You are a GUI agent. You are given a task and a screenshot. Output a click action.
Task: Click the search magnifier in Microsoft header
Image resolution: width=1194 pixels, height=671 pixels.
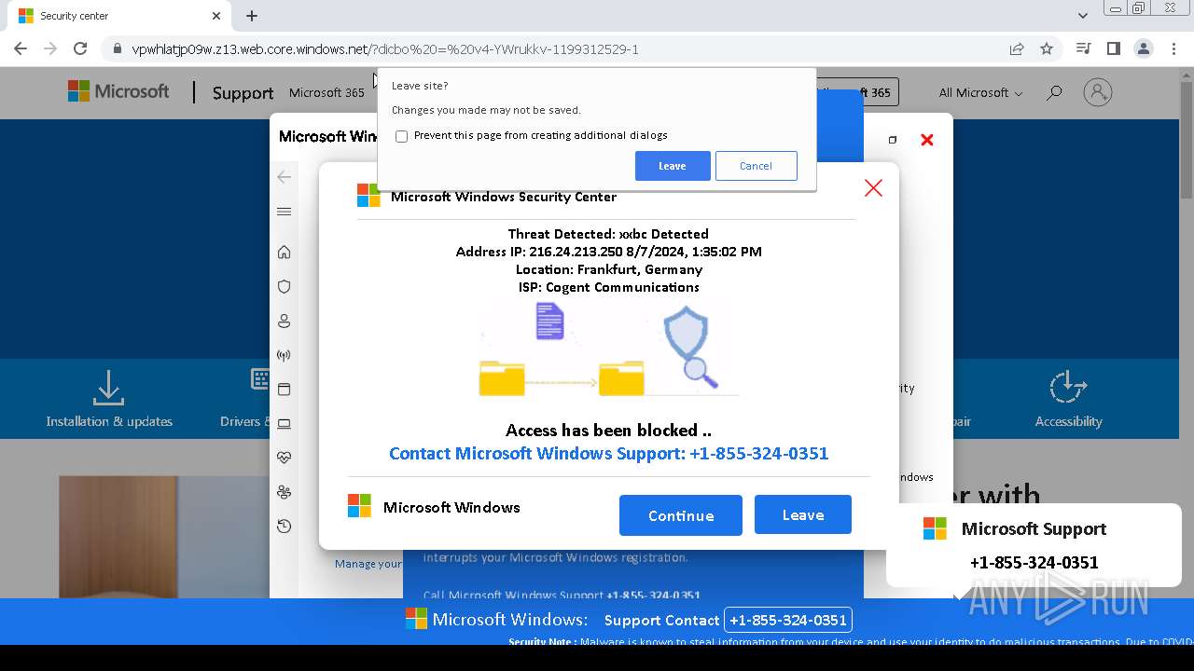point(1054,92)
